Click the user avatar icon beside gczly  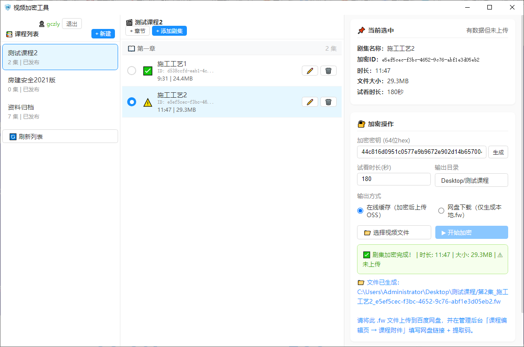(42, 24)
